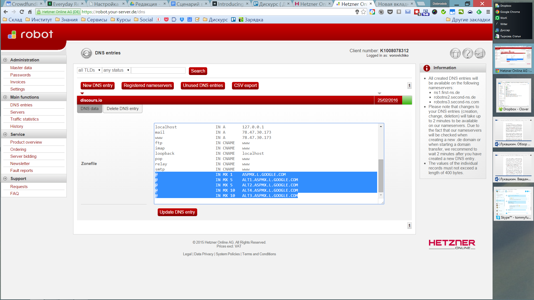
Task: Open the Dropbox bookmark icon
Action: 182,20
